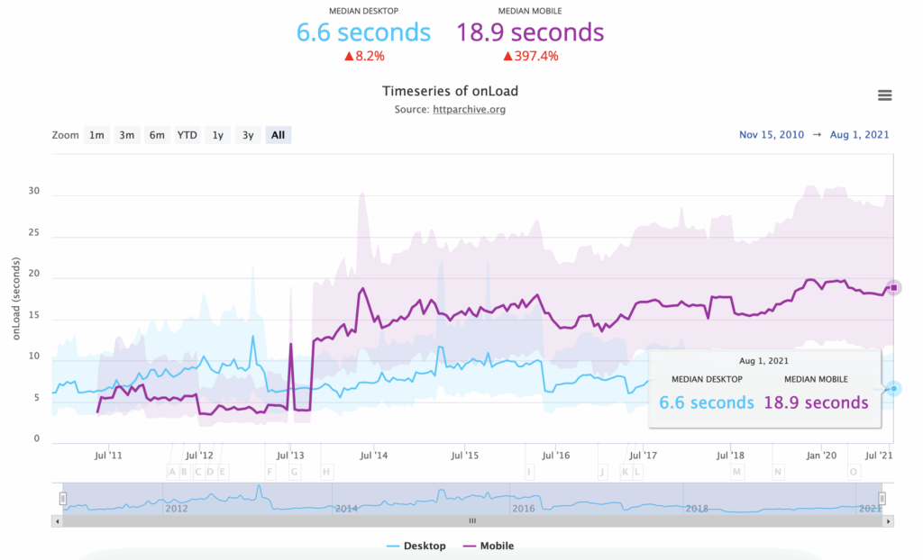Screen dimensions: 923x560
Task: Click the B event flag marker
Action: click(184, 472)
